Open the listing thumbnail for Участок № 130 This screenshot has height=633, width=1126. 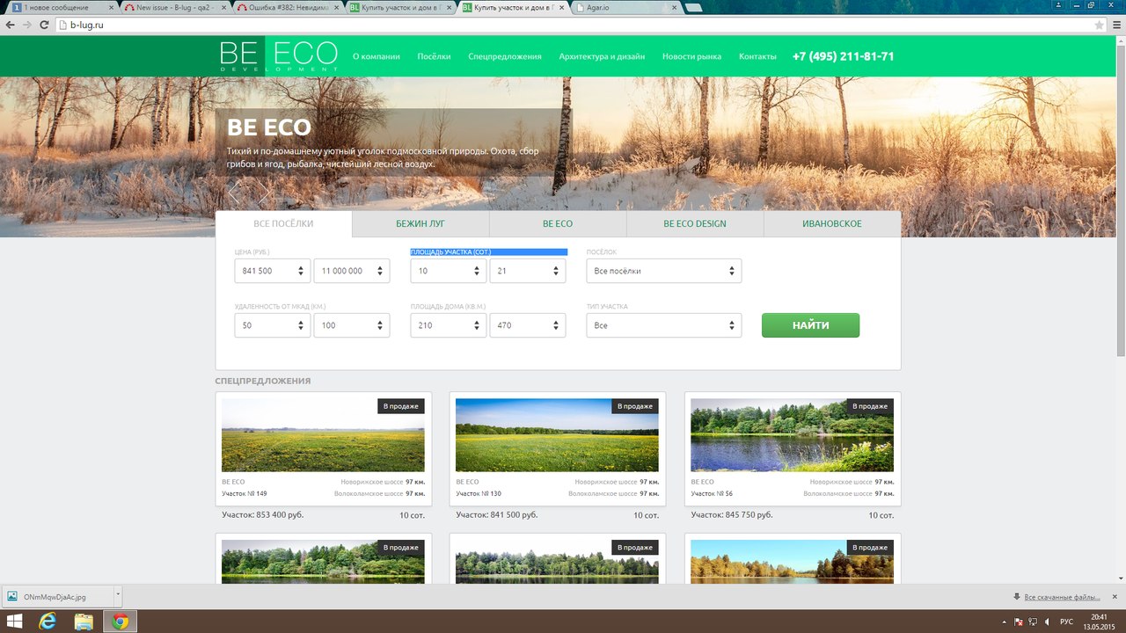pos(557,435)
